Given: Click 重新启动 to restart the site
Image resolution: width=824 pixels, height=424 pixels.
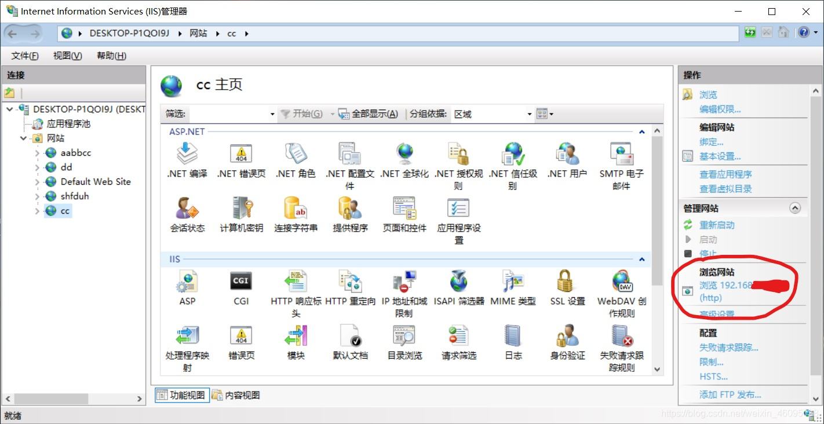Looking at the screenshot, I should click(x=717, y=225).
